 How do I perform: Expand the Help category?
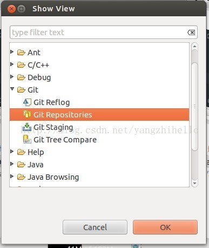coord(12,152)
